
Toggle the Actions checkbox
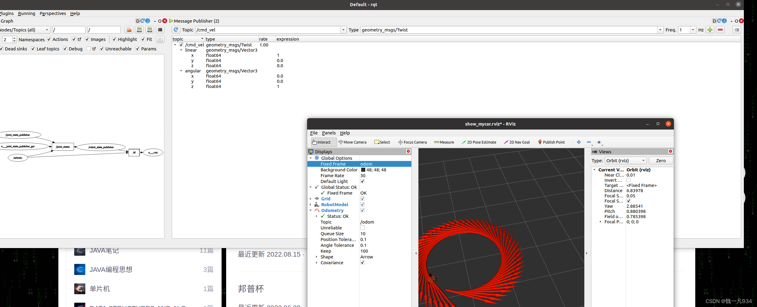[49, 39]
